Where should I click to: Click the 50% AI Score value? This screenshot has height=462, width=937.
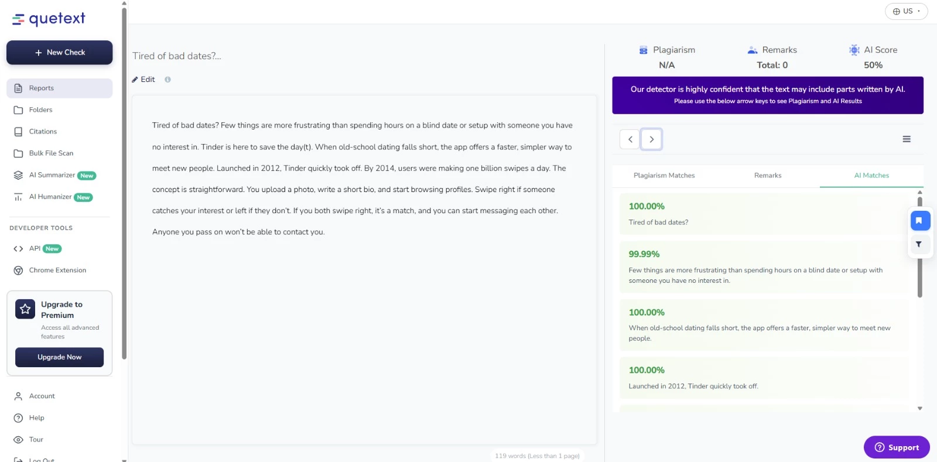point(873,66)
